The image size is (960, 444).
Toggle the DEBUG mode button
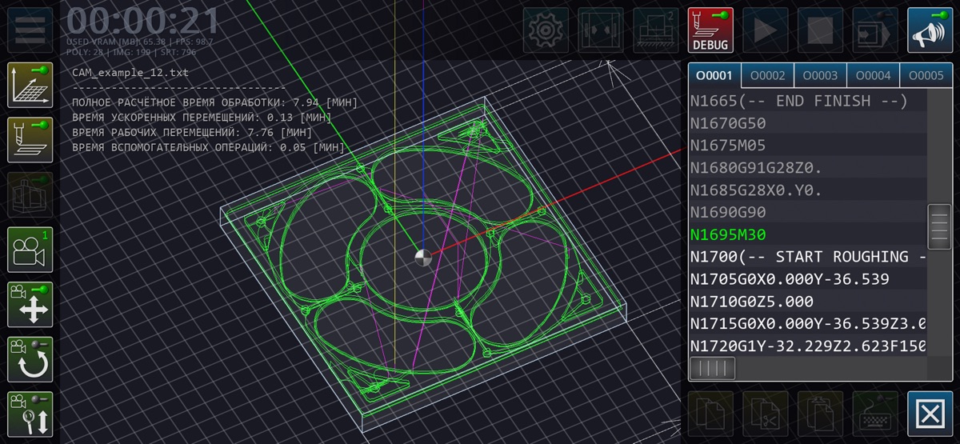[710, 30]
